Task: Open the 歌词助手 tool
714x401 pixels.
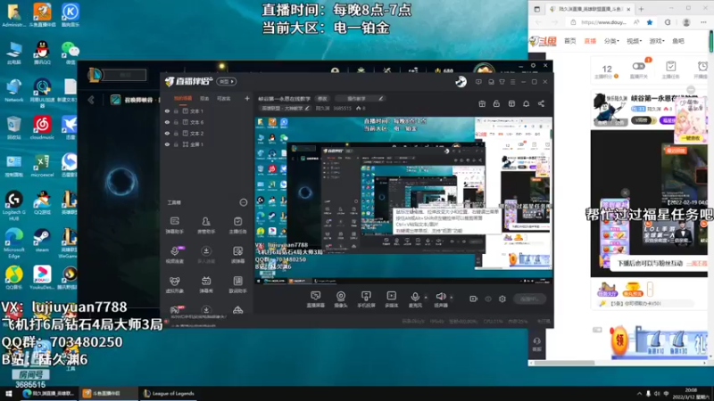Action: 237,284
